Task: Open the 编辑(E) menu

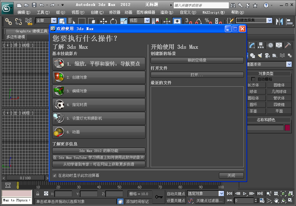Action: click(x=24, y=12)
